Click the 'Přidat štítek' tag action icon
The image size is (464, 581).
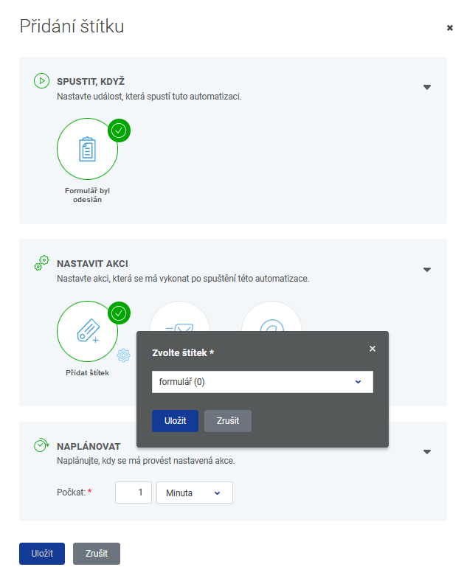(x=88, y=331)
